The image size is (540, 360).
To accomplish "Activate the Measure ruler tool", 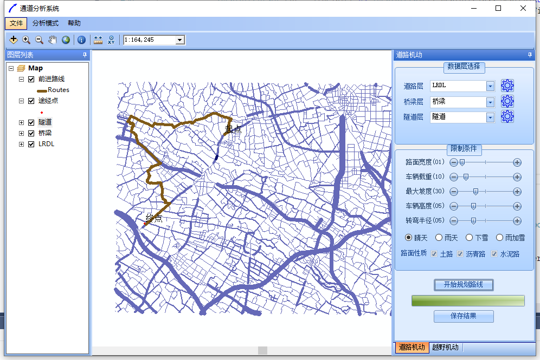I will pyautogui.click(x=98, y=40).
